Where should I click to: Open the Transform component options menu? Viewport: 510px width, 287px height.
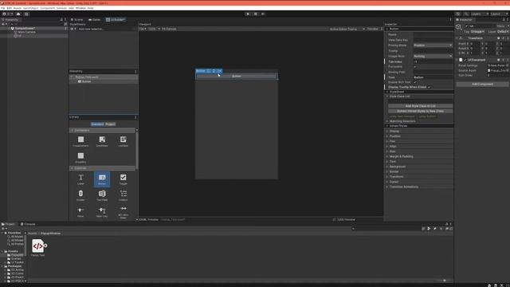click(508, 38)
